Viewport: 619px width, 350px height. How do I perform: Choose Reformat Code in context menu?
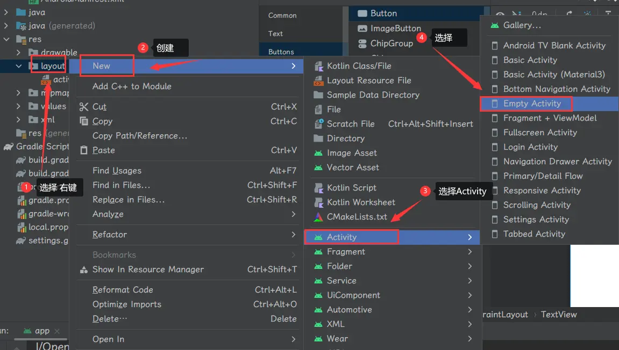click(x=123, y=290)
